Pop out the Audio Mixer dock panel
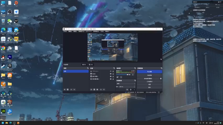The width and height of the screenshot is (223, 125). 135,68
